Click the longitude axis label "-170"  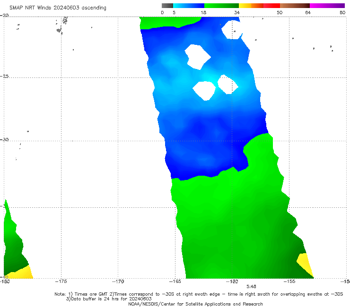(x=118, y=281)
